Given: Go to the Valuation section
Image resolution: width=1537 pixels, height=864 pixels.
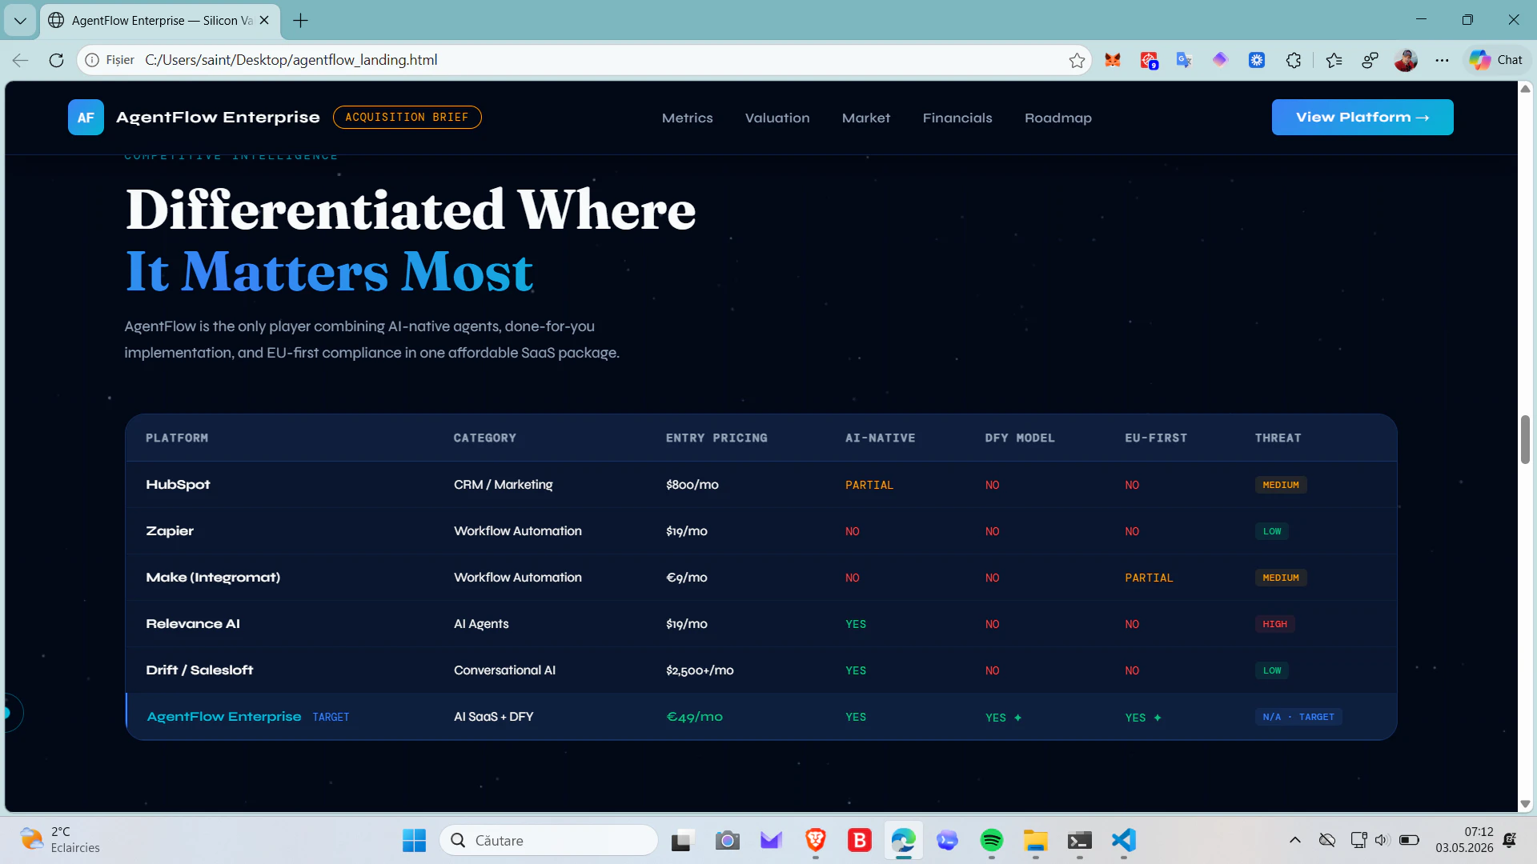Looking at the screenshot, I should [x=777, y=118].
